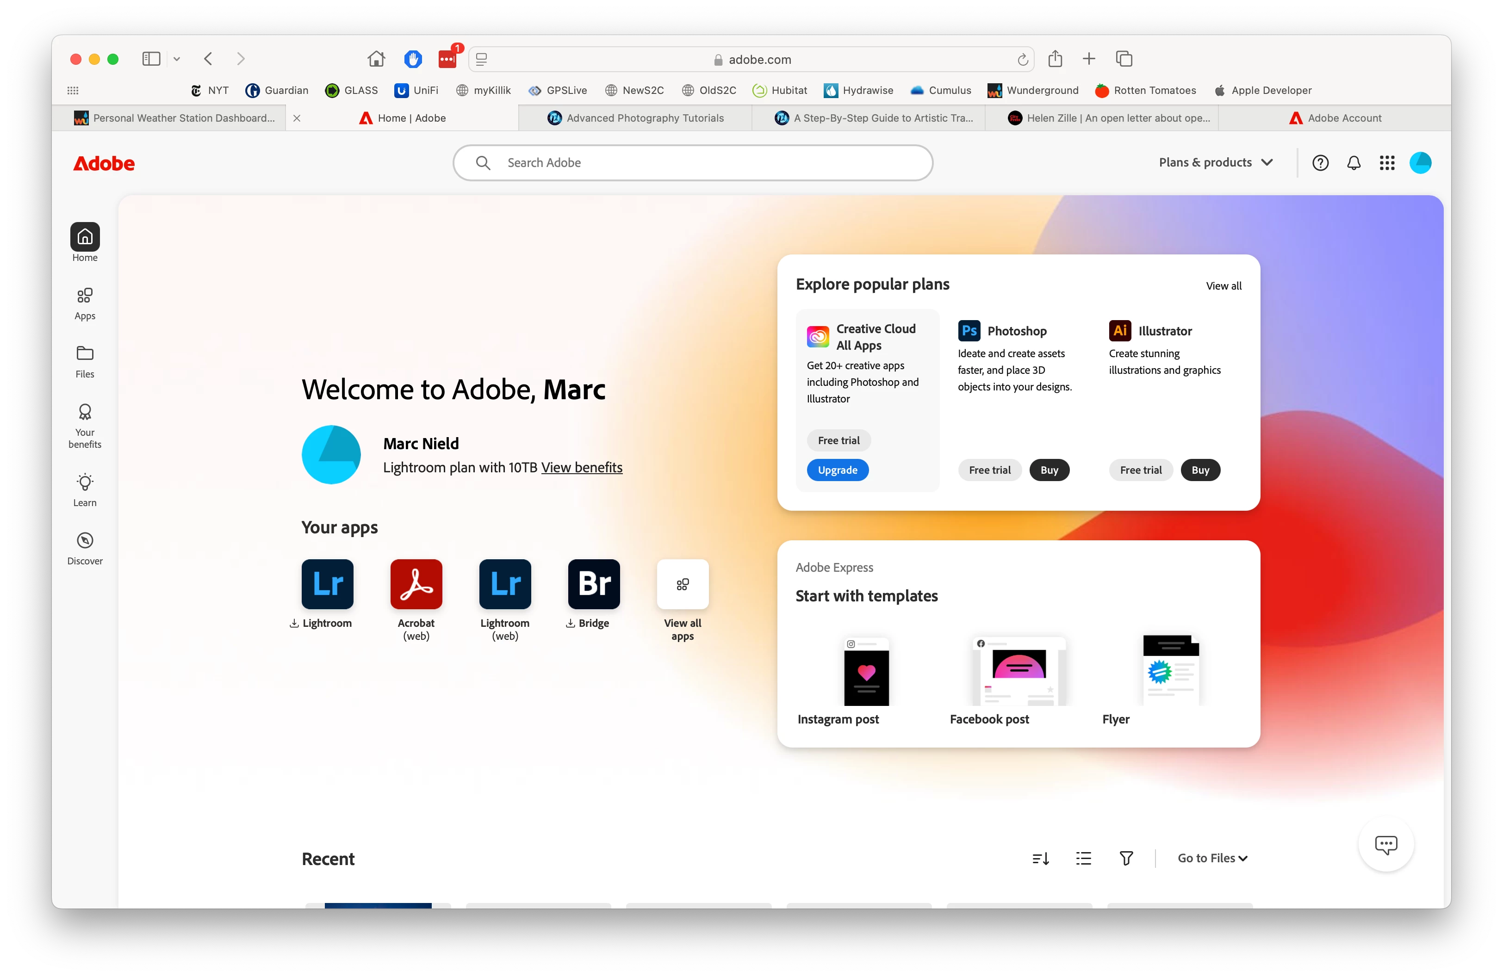Expand Safari sidebar options chevron
Screen dimensions: 1503x977
177,59
